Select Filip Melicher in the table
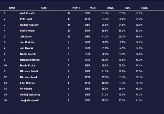 [28, 83]
